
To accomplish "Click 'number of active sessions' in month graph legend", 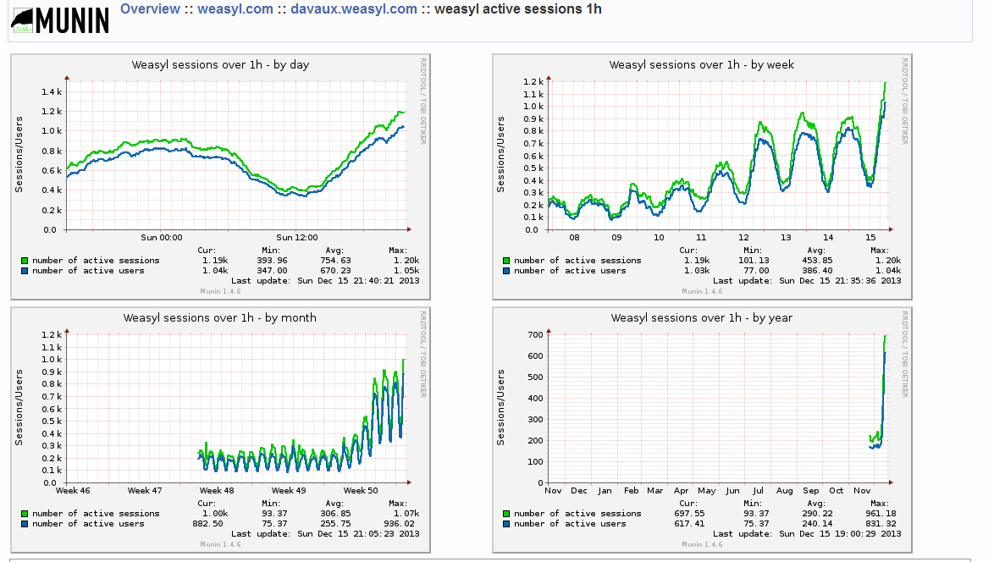I will pos(96,514).
